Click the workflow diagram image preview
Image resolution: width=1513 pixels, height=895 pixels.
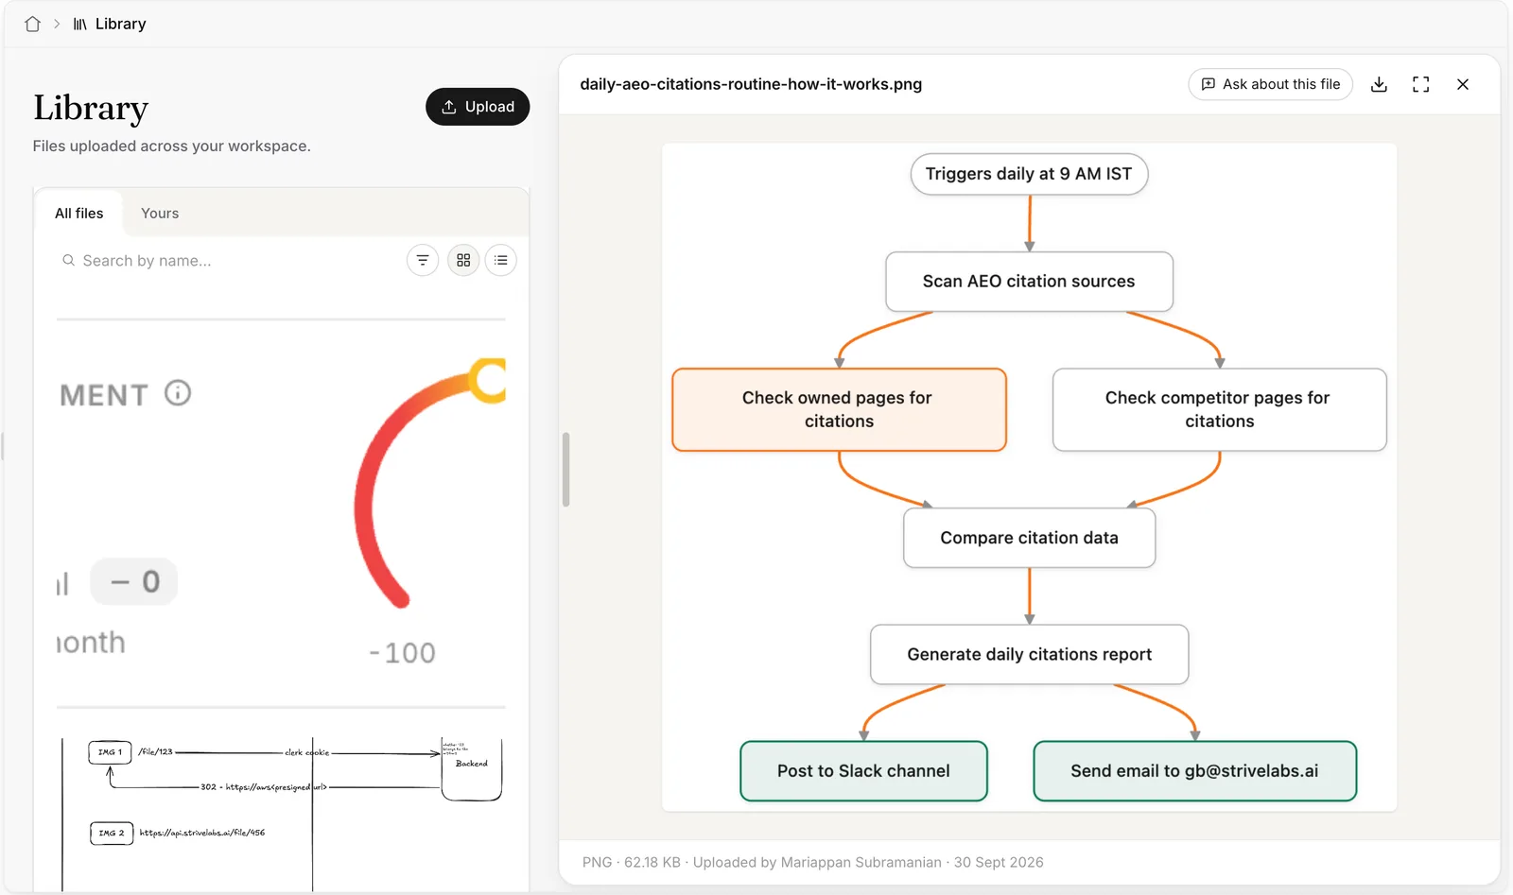(x=1029, y=477)
